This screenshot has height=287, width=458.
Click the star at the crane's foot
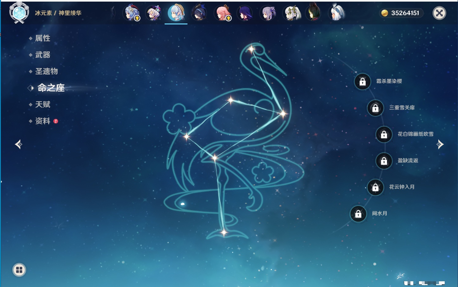[x=224, y=232]
